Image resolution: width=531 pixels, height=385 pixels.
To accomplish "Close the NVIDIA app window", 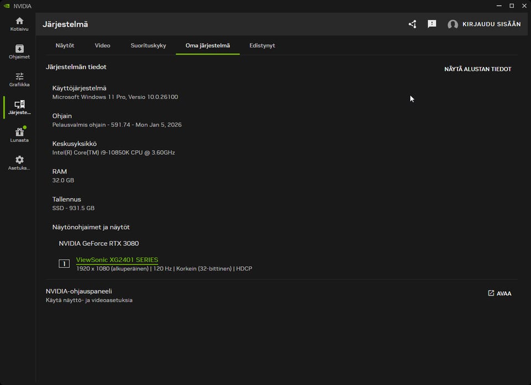I will coord(524,6).
